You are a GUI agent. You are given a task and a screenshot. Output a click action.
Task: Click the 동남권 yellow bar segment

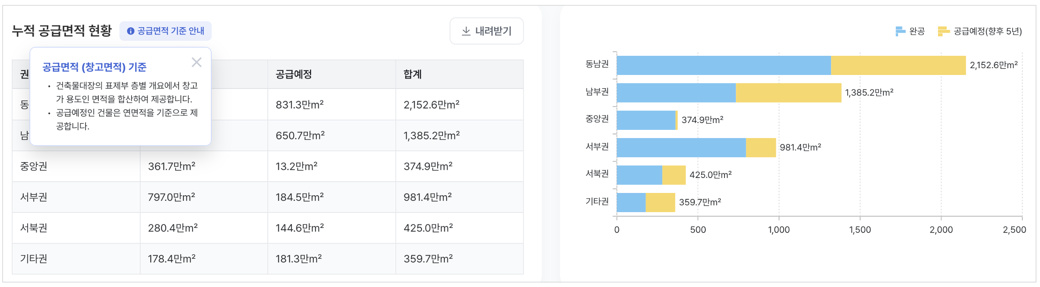point(898,65)
